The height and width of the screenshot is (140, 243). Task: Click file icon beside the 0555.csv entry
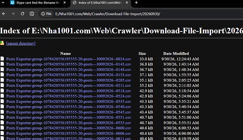point(2,122)
